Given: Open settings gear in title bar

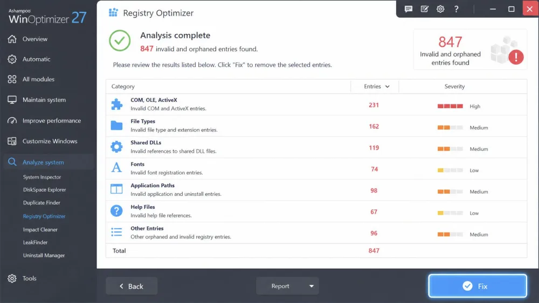Looking at the screenshot, I should point(440,9).
